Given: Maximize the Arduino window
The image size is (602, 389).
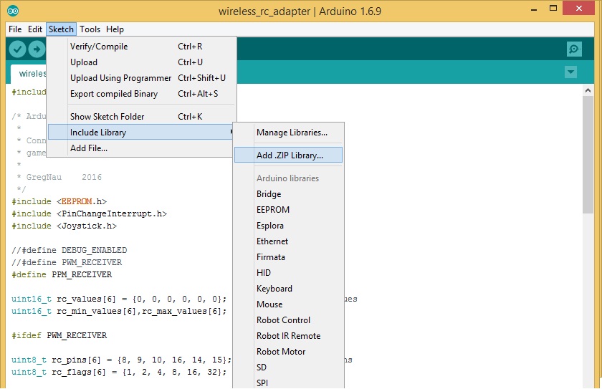Looking at the screenshot, I should [x=553, y=8].
